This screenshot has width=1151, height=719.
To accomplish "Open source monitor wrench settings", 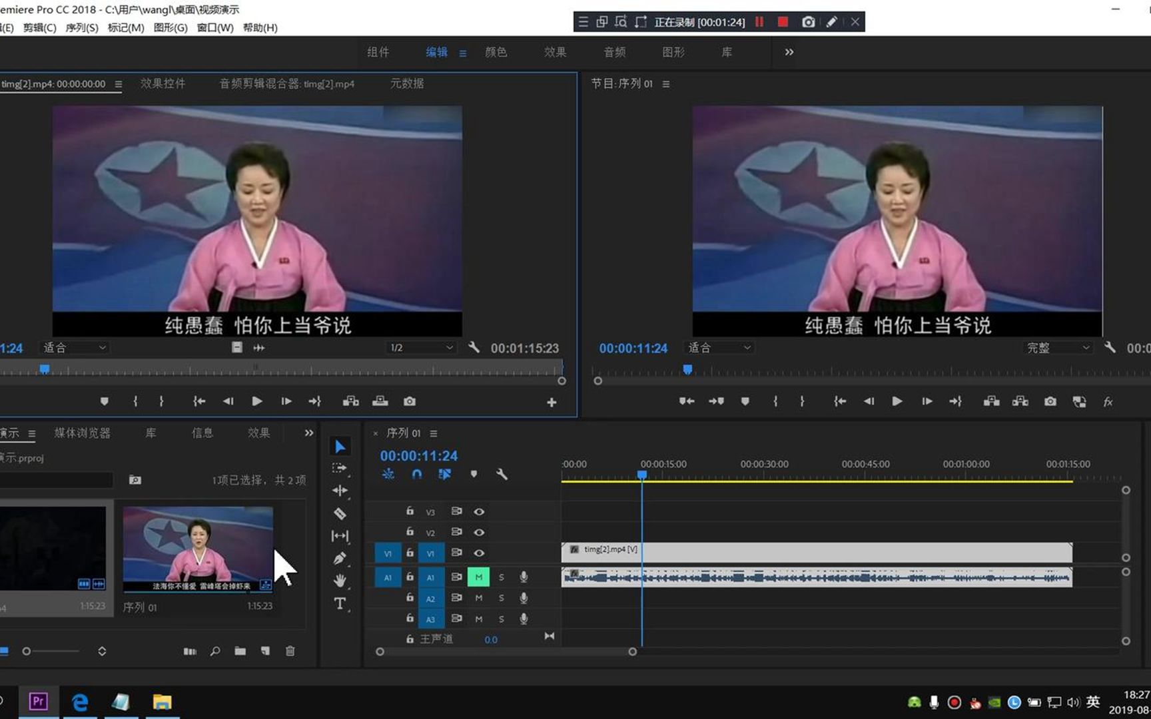I will click(474, 348).
